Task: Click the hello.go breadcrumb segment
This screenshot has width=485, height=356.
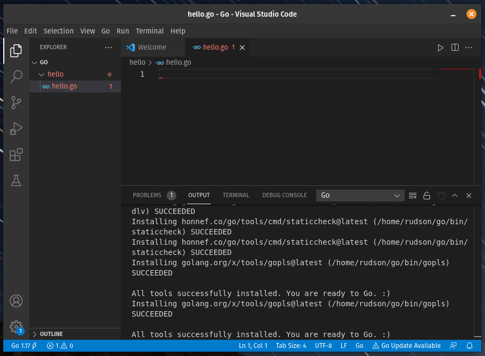Action: point(174,62)
